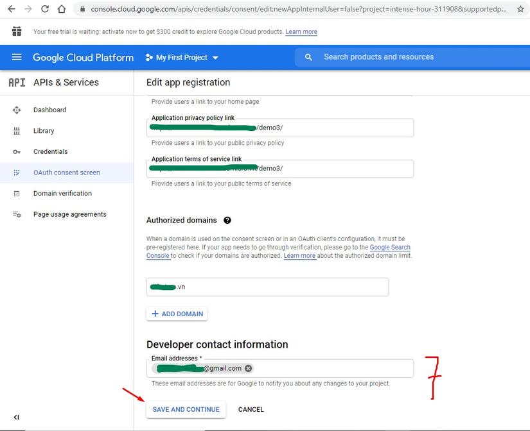This screenshot has width=530, height=431.
Task: Bookmark this page with star icon
Action: coord(520,9)
